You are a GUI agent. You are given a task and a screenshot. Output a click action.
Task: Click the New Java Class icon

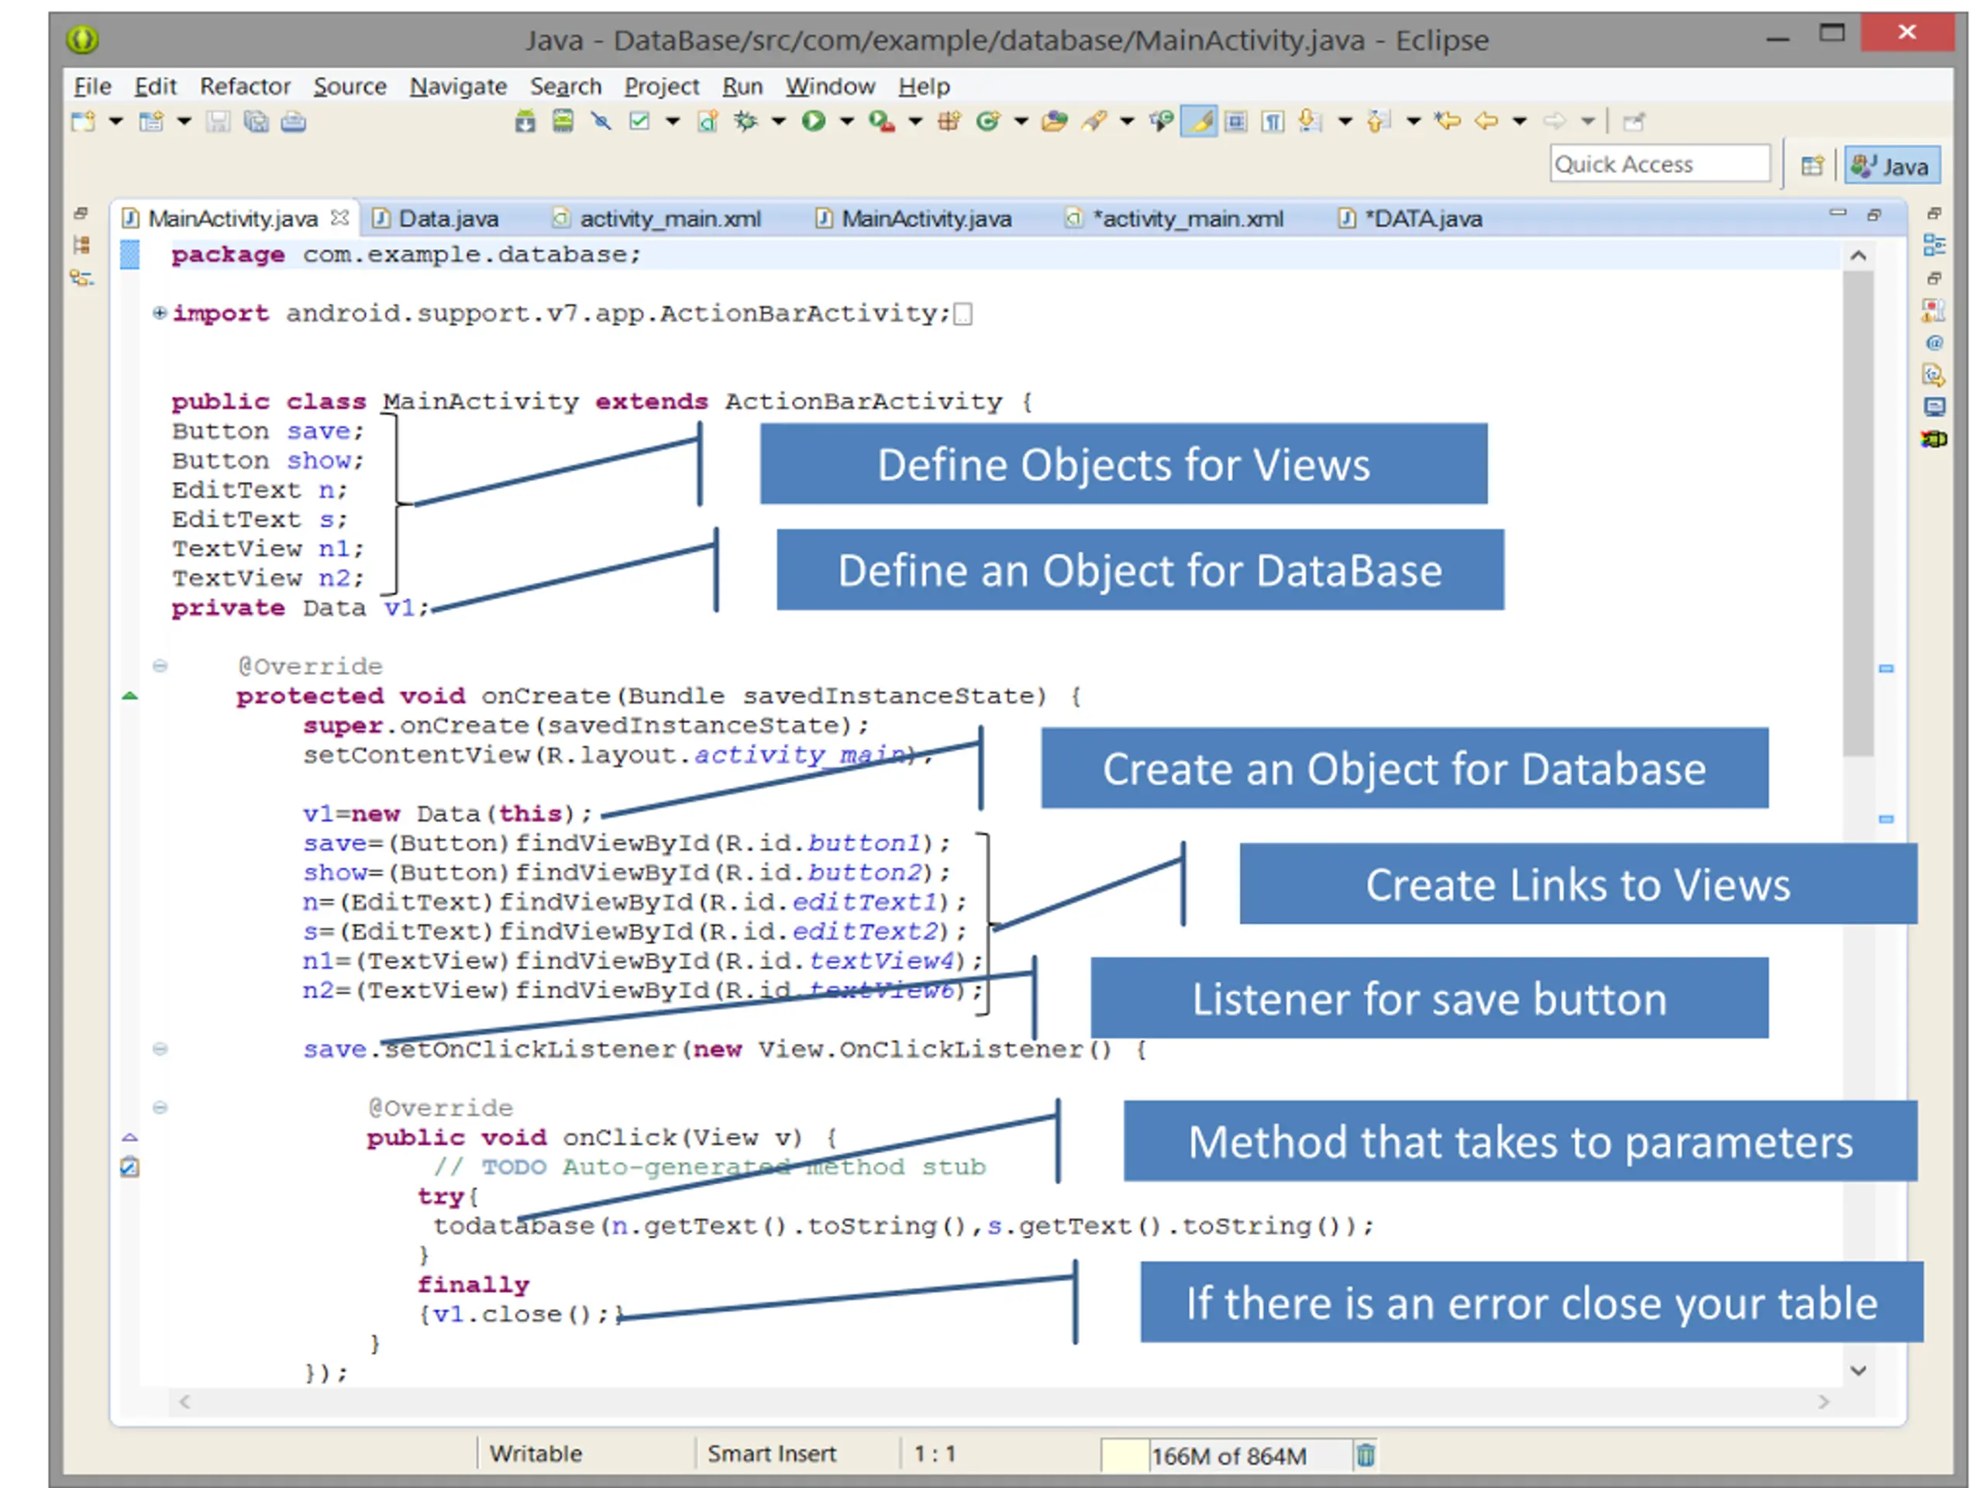click(x=988, y=121)
